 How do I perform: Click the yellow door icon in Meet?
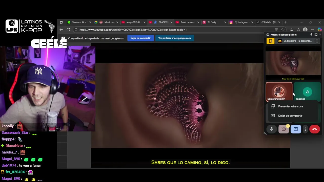(270, 41)
